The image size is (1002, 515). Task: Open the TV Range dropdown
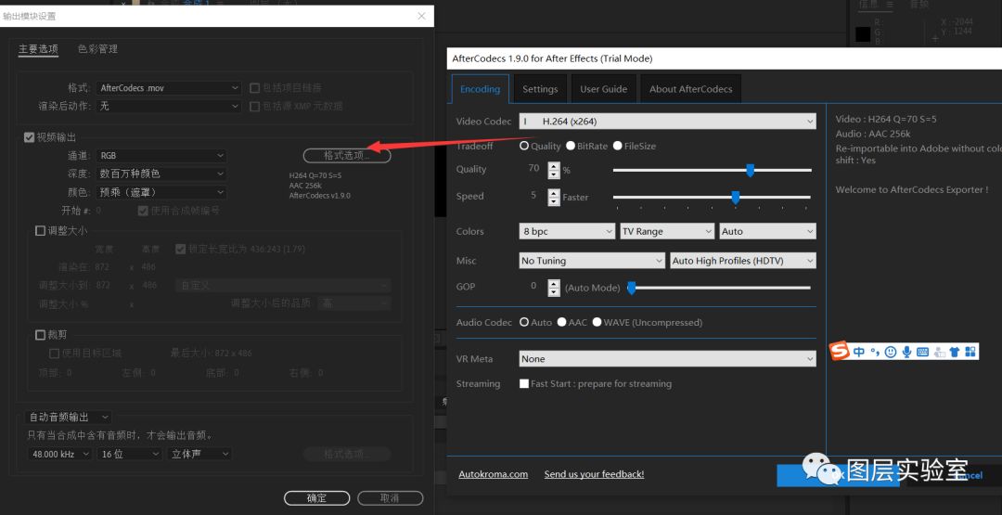pos(667,231)
